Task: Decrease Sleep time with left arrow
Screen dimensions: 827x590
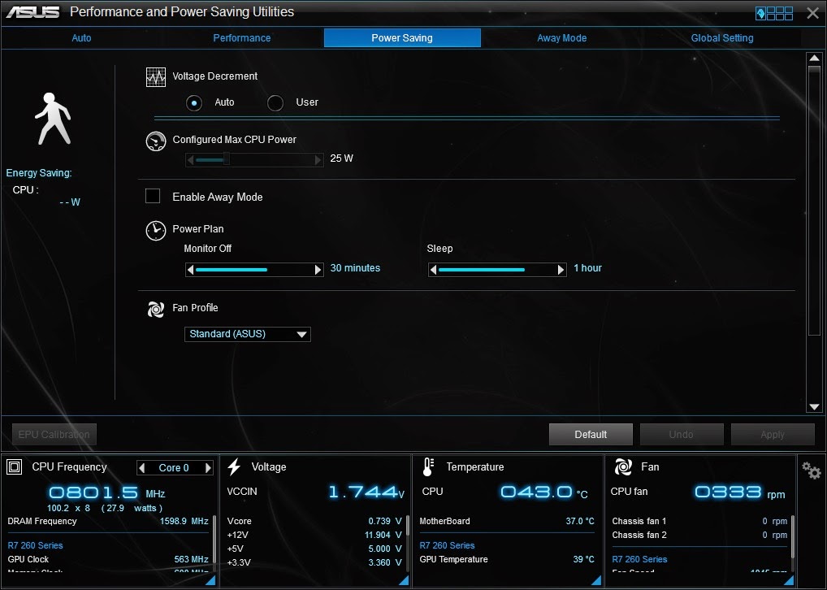Action: [433, 270]
